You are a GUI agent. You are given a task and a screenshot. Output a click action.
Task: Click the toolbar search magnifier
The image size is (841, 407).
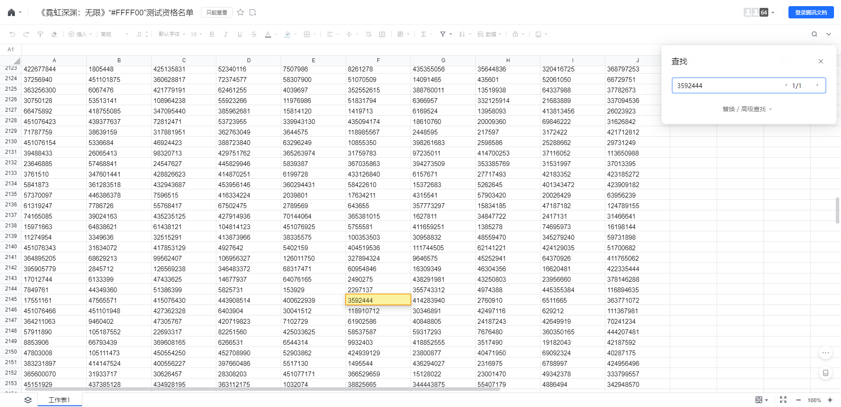tap(814, 34)
